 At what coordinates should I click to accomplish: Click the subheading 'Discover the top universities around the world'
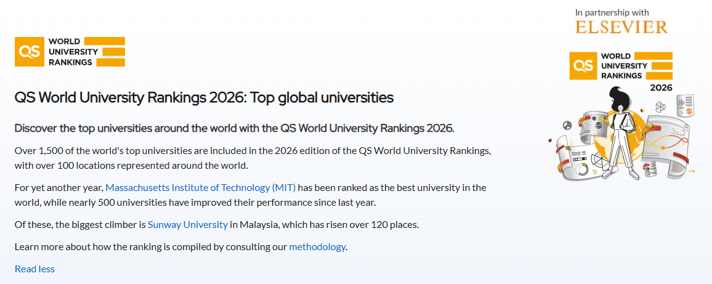pos(234,128)
